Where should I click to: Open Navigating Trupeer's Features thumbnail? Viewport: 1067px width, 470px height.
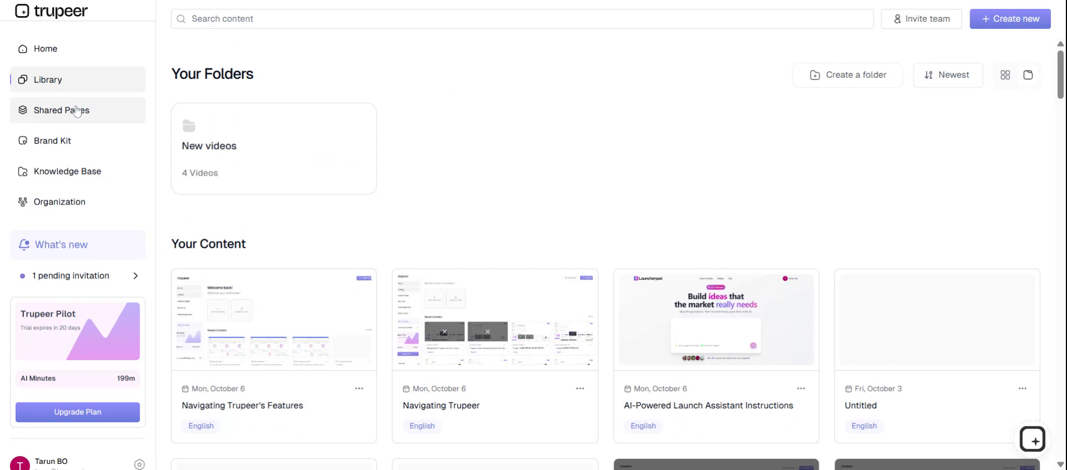(x=274, y=320)
